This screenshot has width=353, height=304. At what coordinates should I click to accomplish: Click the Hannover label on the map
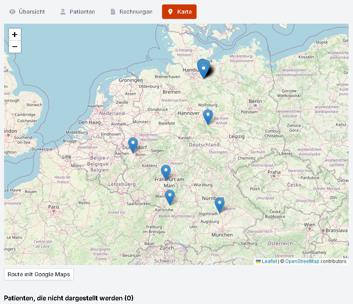[189, 113]
